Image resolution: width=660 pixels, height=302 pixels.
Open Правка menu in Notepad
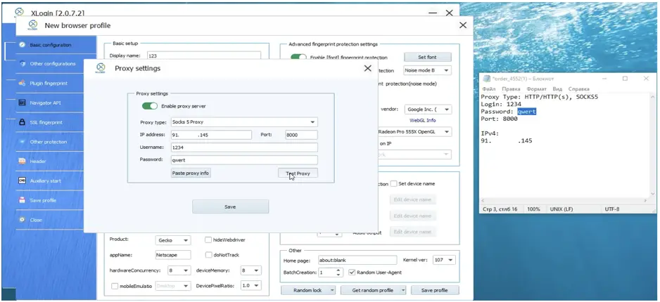[511, 89]
